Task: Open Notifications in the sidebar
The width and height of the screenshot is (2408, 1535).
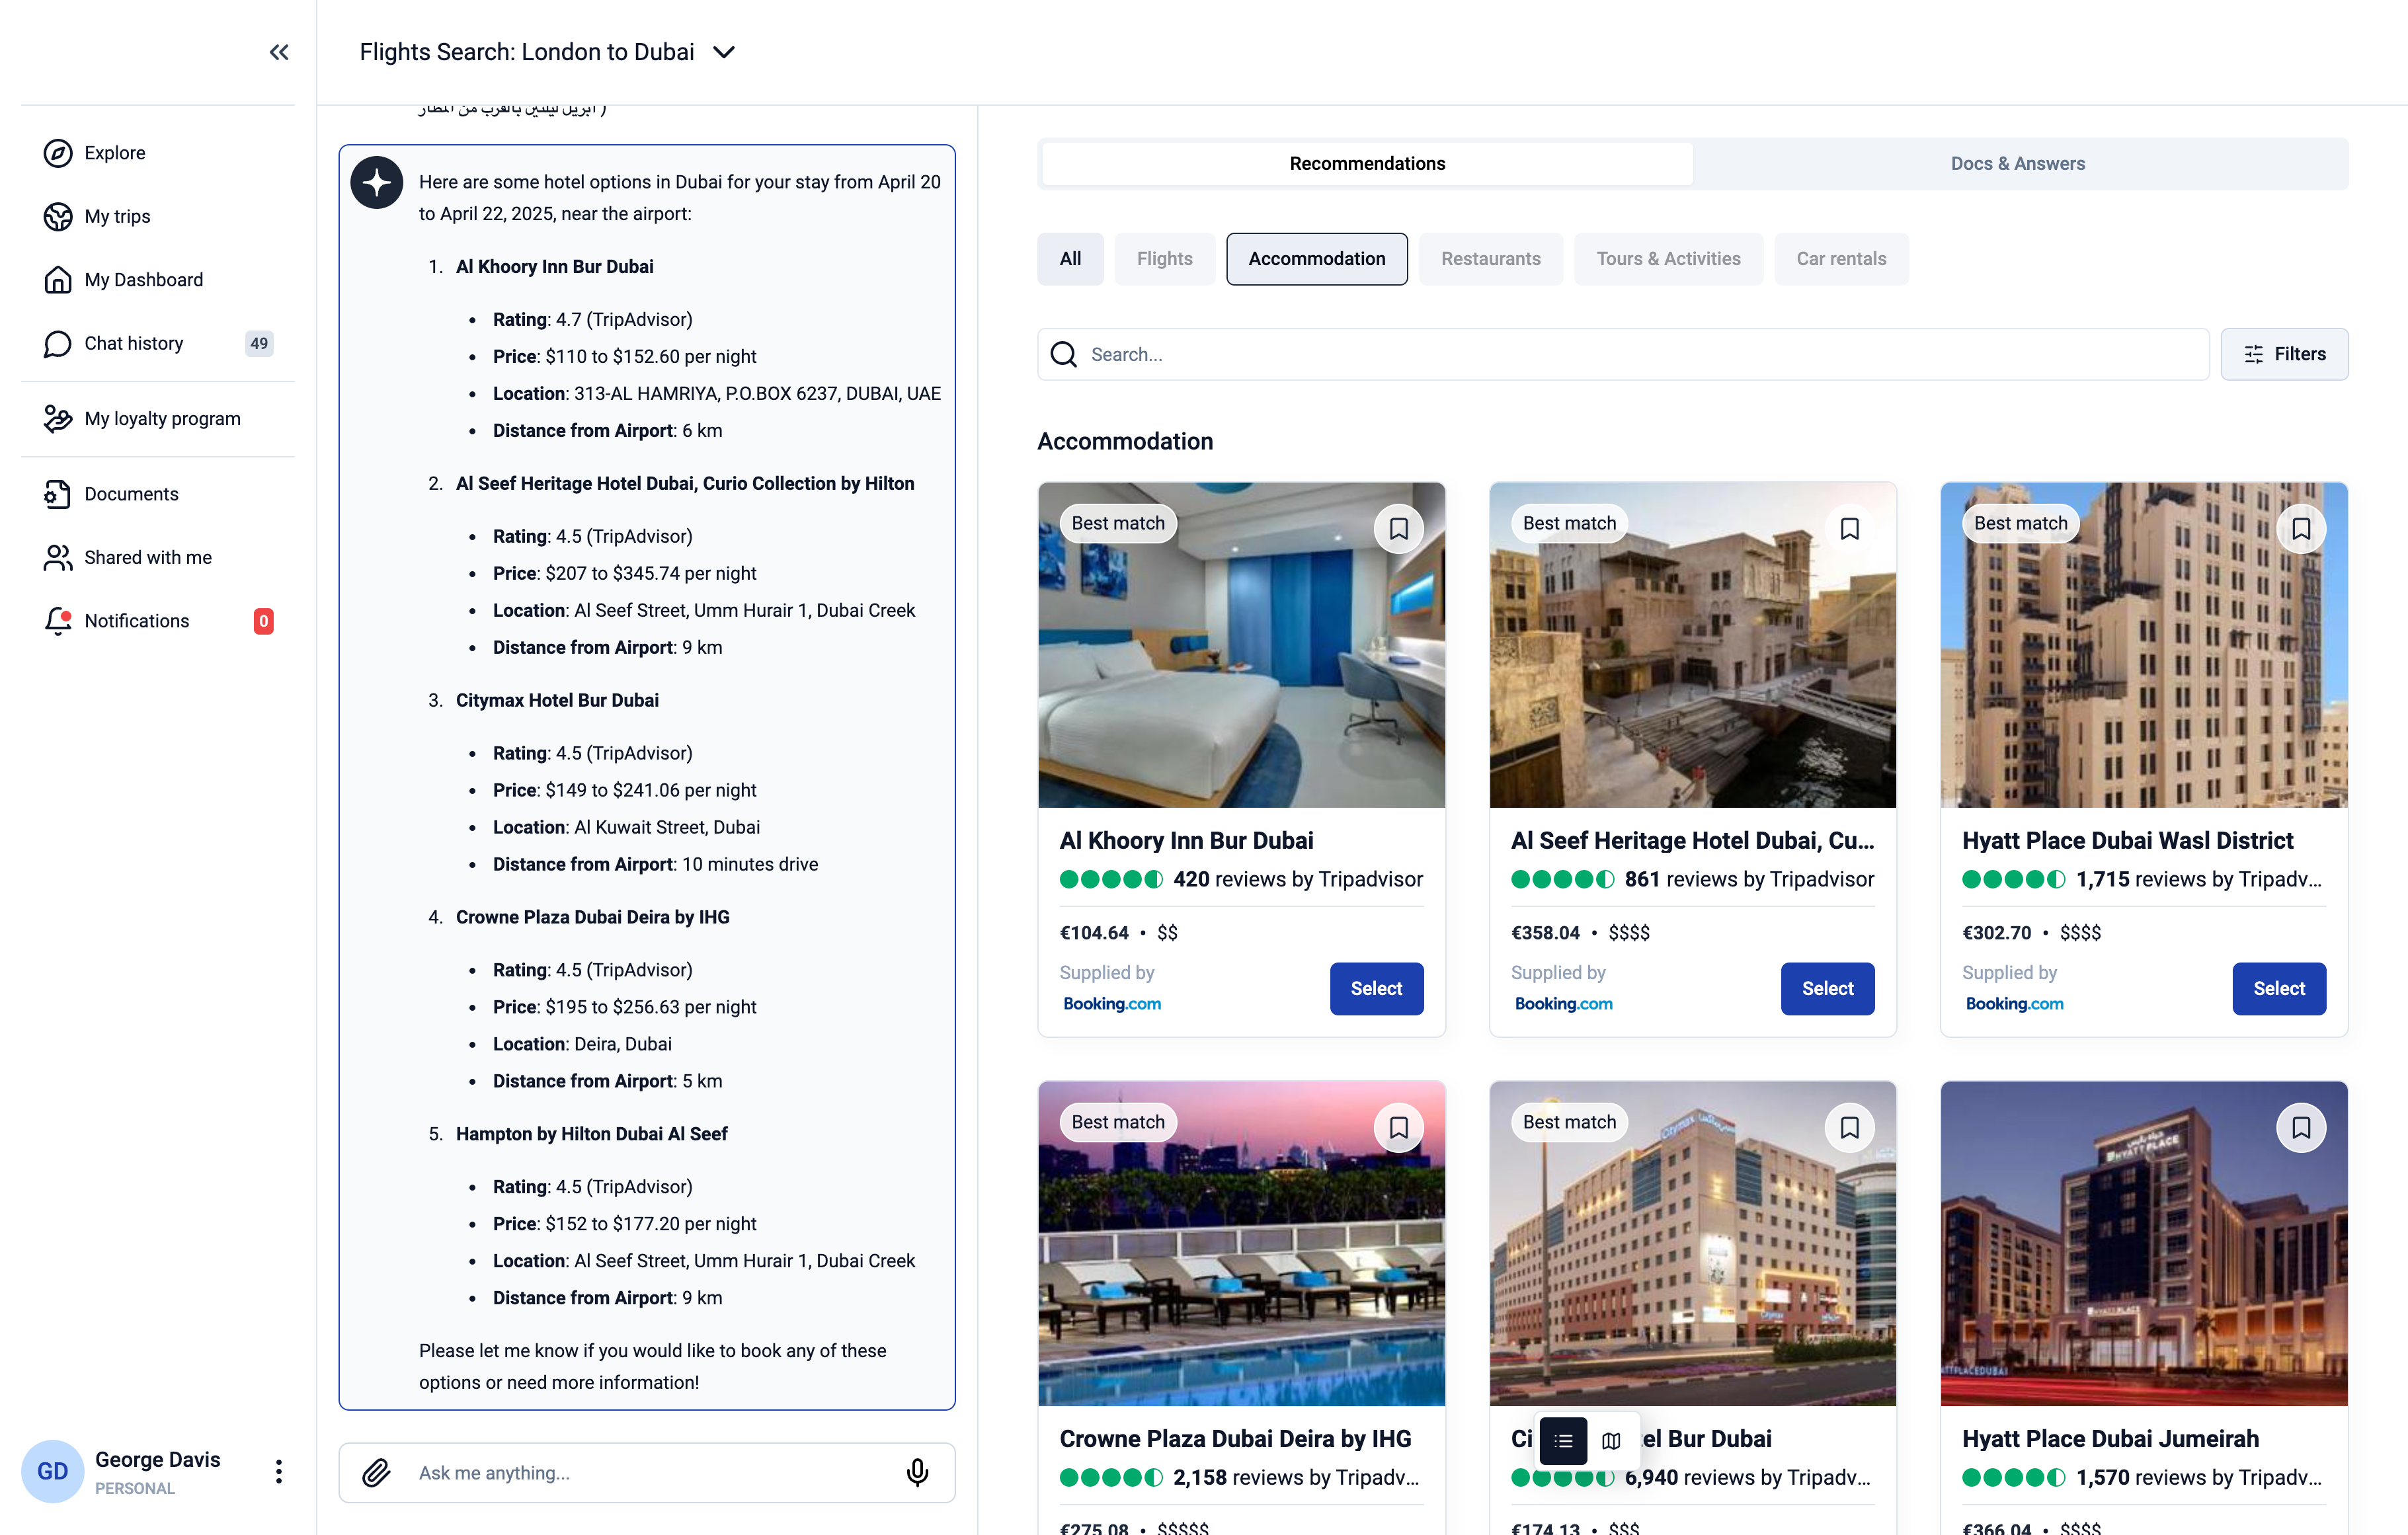Action: [x=136, y=621]
